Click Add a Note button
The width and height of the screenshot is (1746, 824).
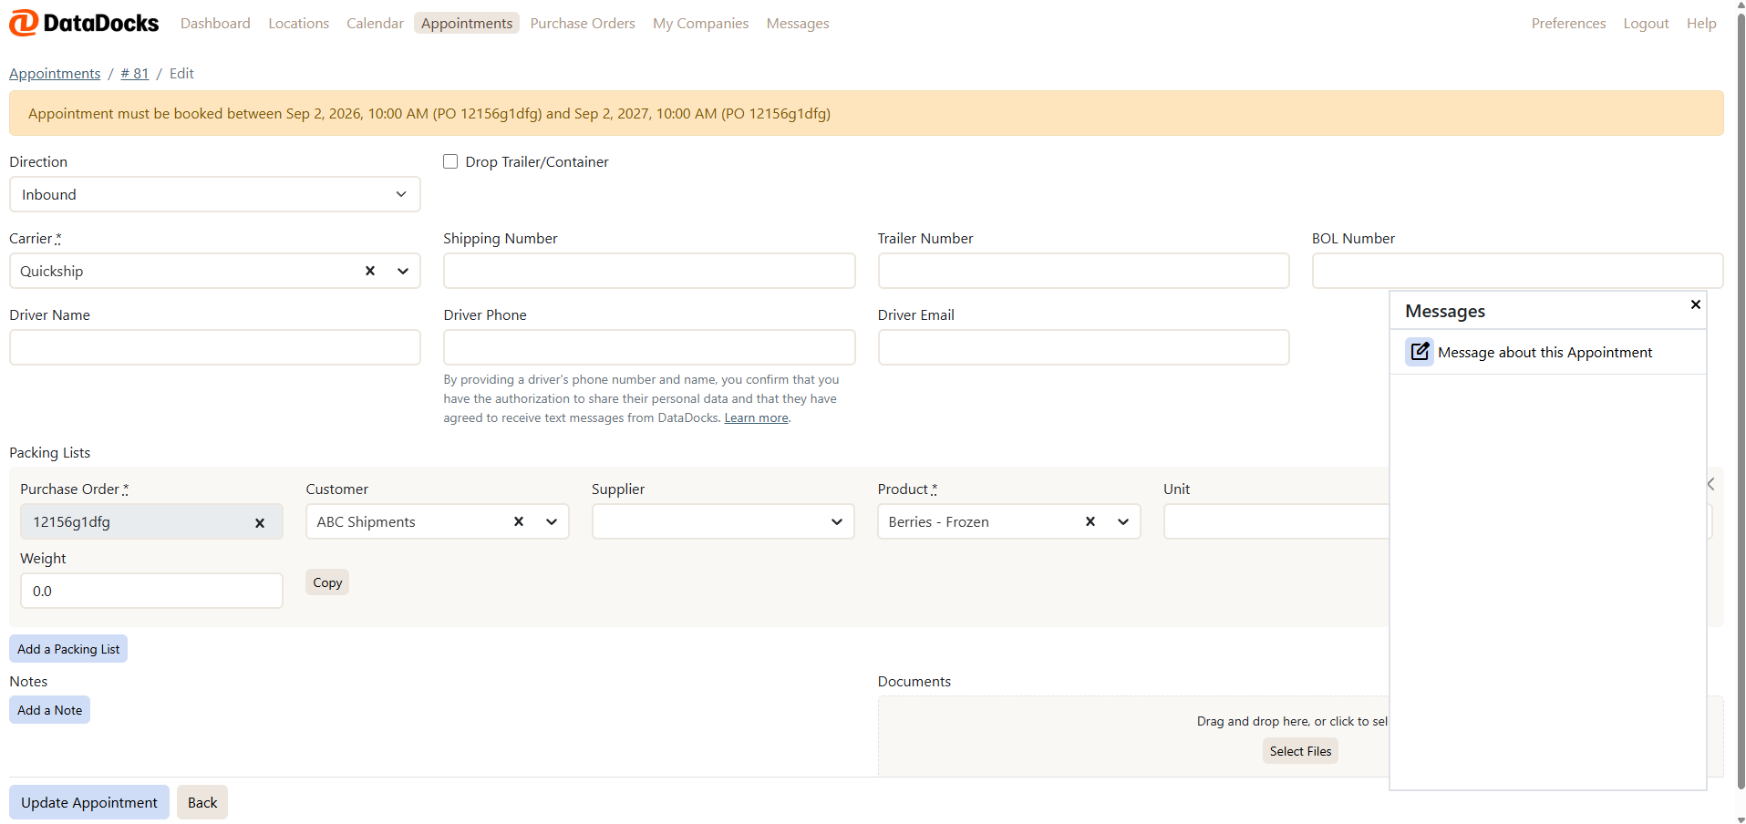49,710
